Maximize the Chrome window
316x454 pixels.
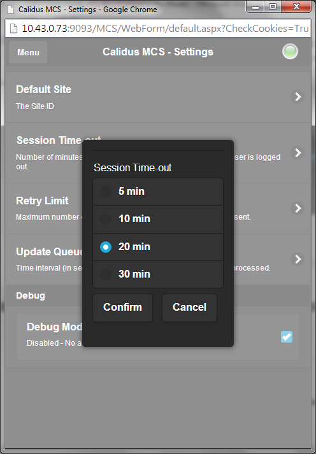pos(273,6)
